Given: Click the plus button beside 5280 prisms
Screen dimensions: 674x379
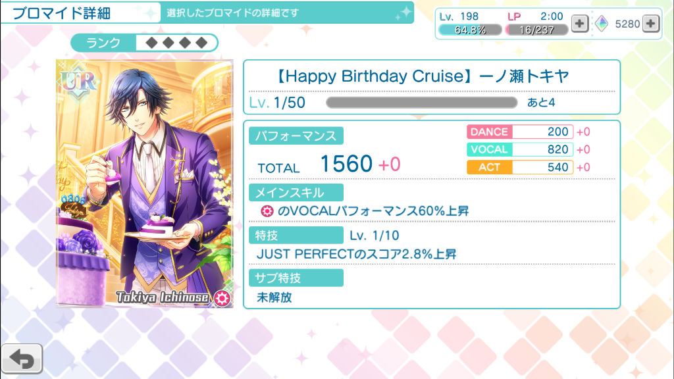Looking at the screenshot, I should point(651,23).
